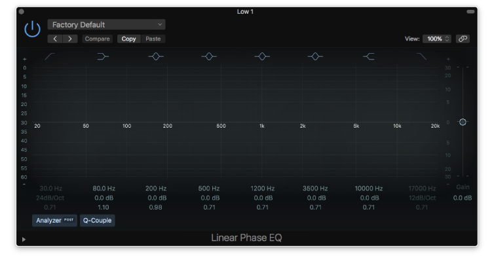Click the 24dB/Oct slope value
This screenshot has width=494, height=256.
point(50,198)
